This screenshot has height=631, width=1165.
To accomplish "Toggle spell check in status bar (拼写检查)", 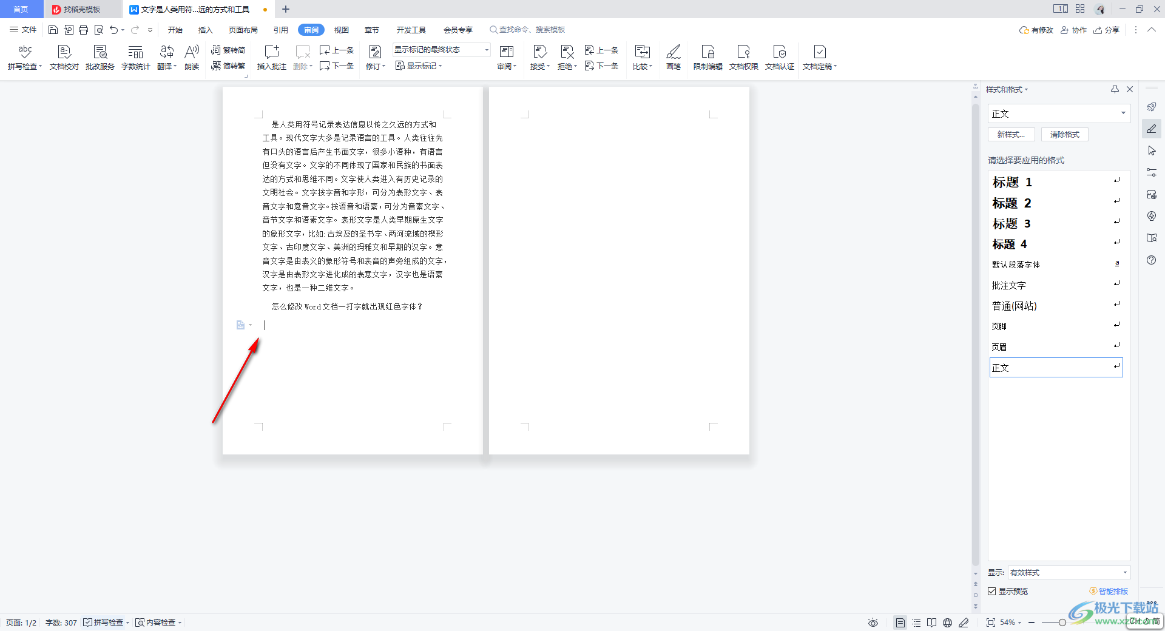I will click(x=103, y=623).
